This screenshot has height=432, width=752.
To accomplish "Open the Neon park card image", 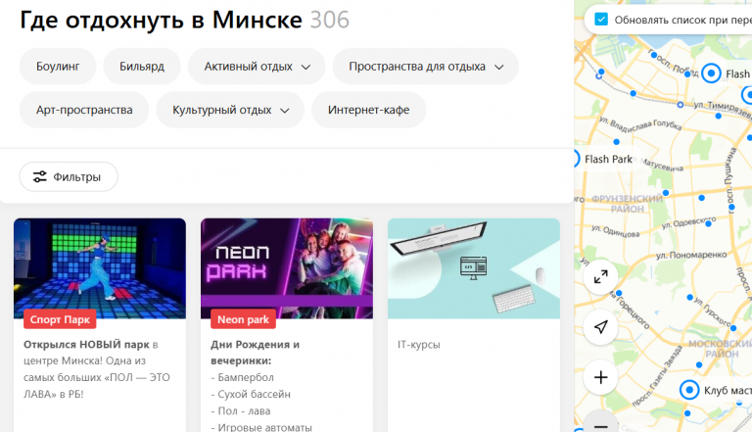I will (287, 268).
